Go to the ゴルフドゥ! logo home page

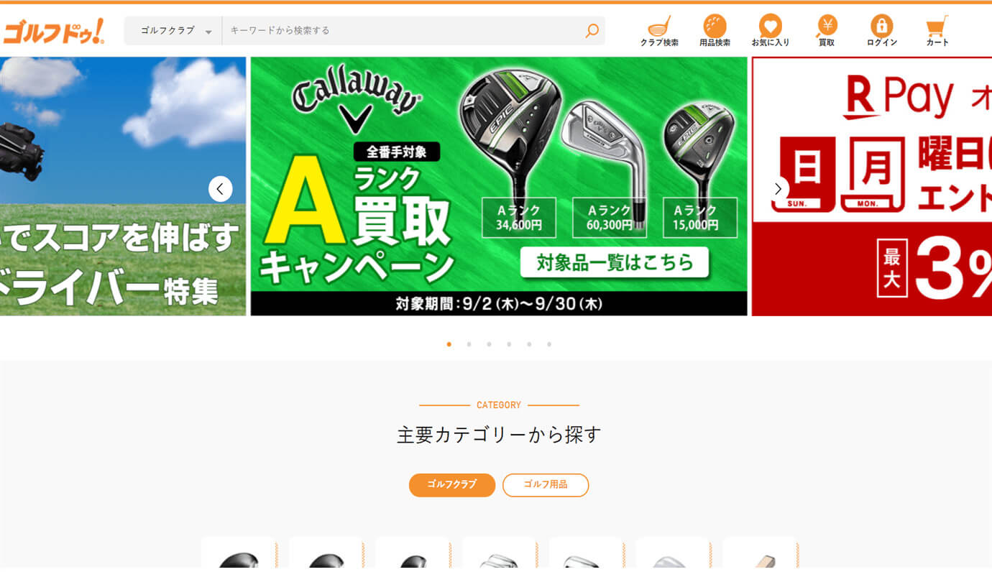(53, 32)
